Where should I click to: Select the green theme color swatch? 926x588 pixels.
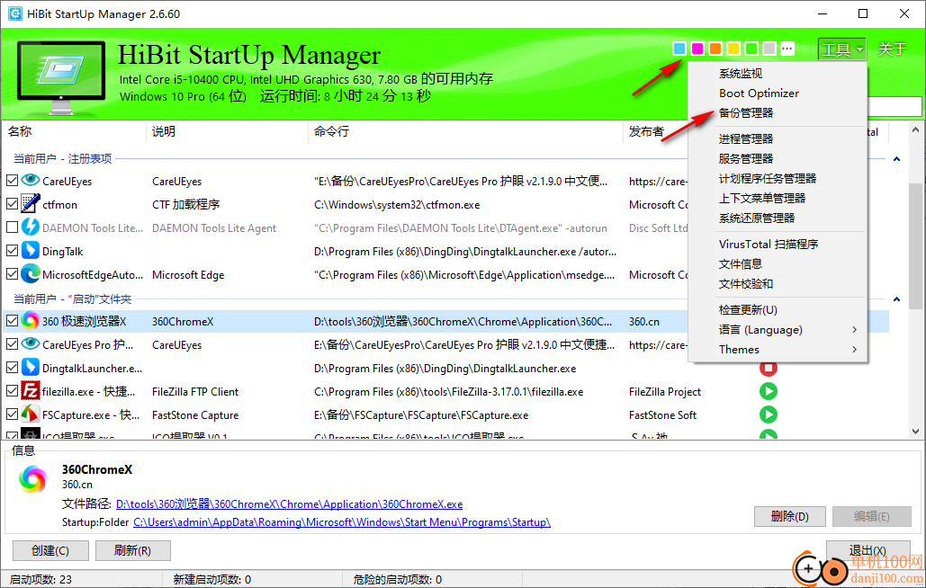coord(751,49)
